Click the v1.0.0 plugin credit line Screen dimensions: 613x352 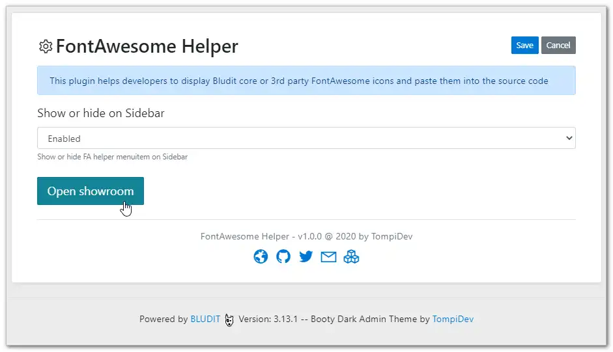pos(306,236)
